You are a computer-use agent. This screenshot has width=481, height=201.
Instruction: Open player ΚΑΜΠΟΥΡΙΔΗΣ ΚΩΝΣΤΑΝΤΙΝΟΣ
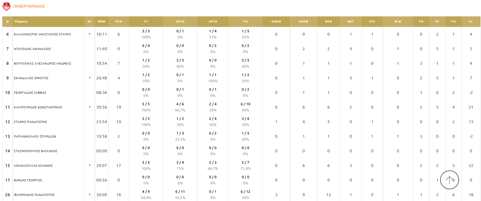(38, 107)
